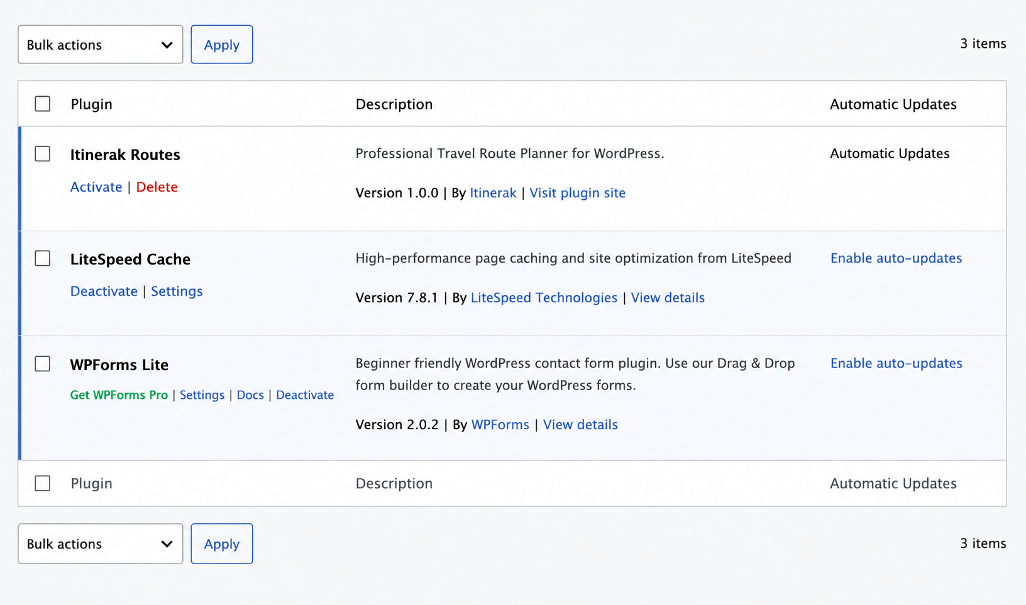Viewport: 1026px width, 605px height.
Task: Check the Itinerak Routes plugin checkbox
Action: [x=43, y=154]
